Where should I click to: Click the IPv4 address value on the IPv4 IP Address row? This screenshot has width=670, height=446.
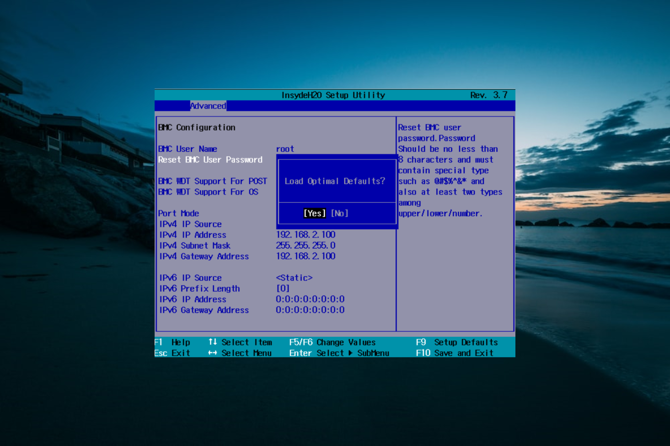coord(306,235)
